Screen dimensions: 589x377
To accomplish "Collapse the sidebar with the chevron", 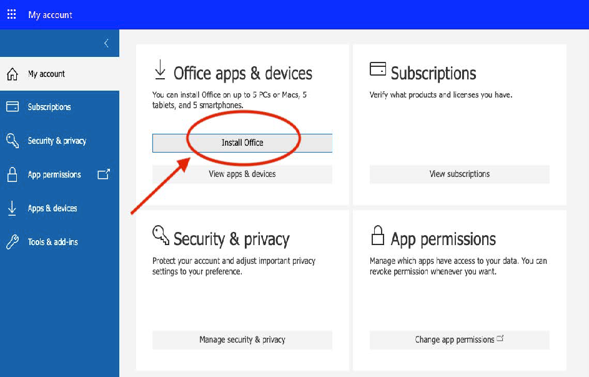I will point(106,43).
